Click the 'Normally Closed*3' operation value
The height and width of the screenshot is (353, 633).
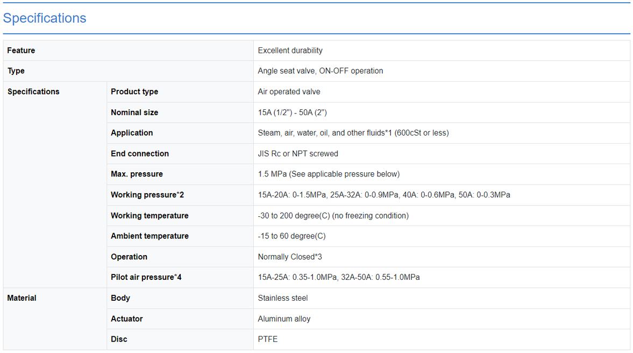pos(290,257)
